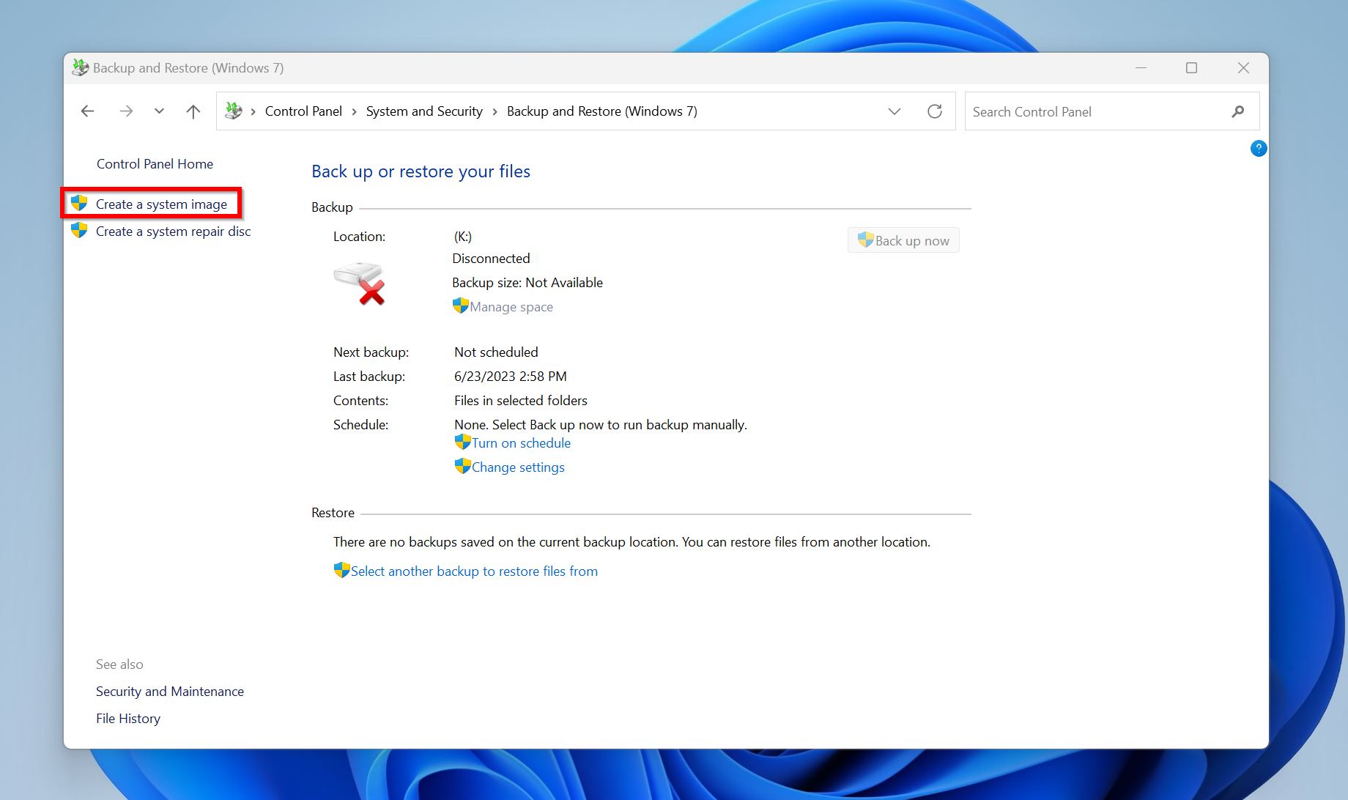Image resolution: width=1348 pixels, height=800 pixels.
Task: Open Manage space link
Action: pos(511,307)
